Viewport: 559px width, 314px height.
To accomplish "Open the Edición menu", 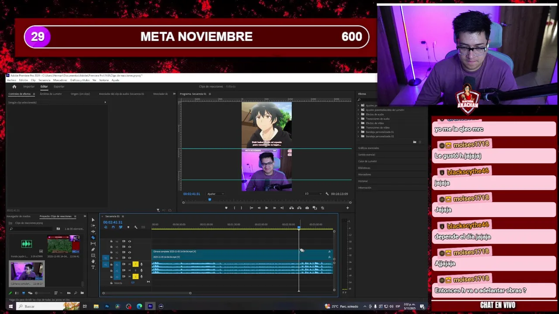I will [23, 80].
